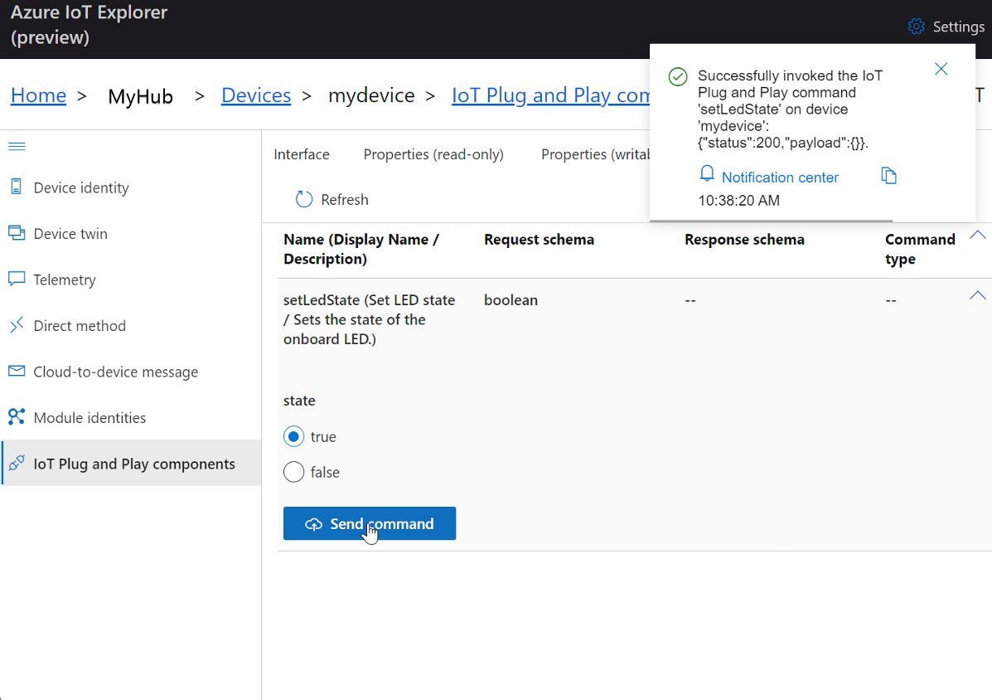Open the Telemetry section
Screen dimensions: 992x700
click(x=62, y=280)
